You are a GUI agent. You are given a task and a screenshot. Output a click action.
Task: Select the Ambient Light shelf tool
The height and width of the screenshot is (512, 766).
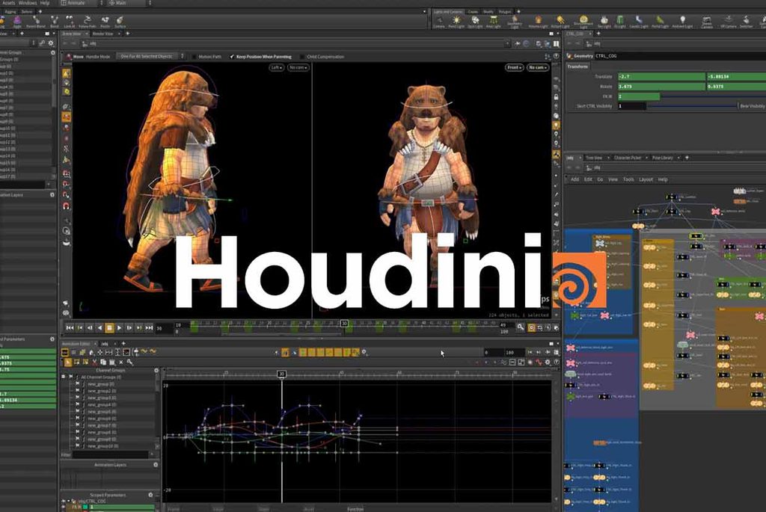682,22
